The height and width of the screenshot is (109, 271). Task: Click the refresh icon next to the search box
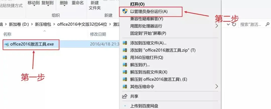click(x=234, y=25)
